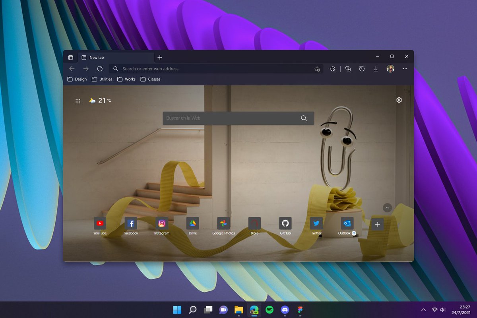Launch the Google Drive quick link
The height and width of the screenshot is (318, 477).
click(192, 223)
